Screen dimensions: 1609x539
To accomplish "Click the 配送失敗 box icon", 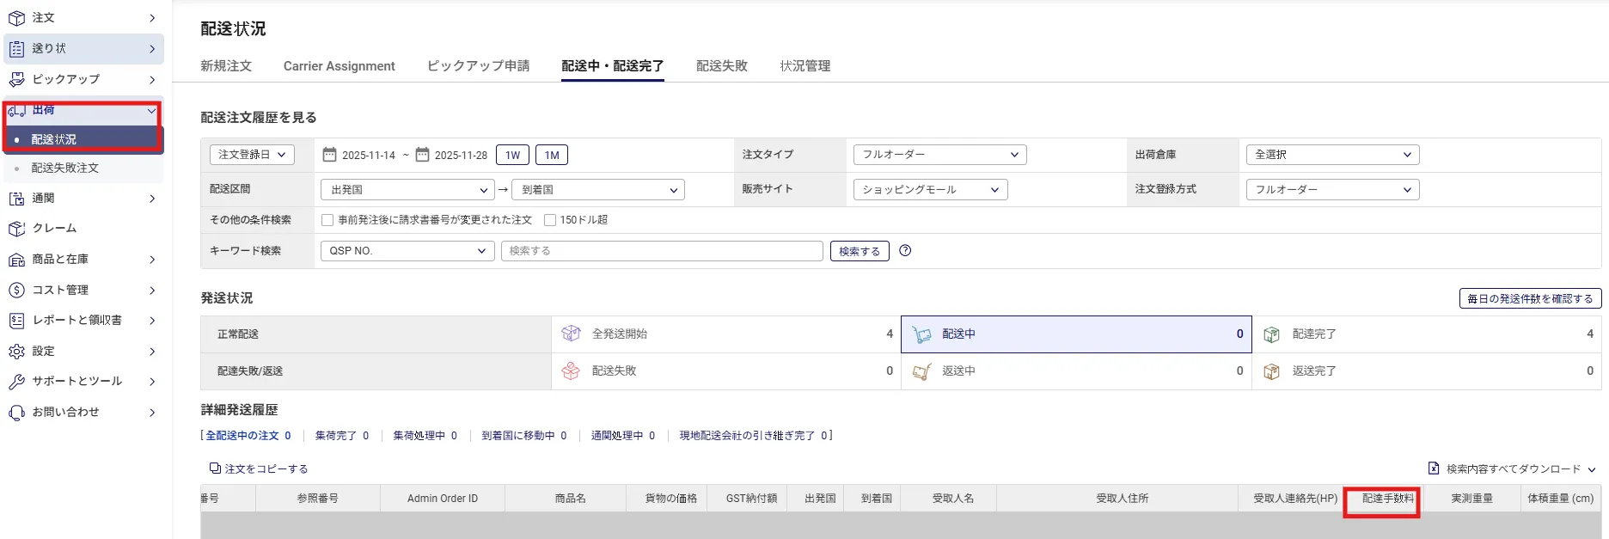I will 571,371.
